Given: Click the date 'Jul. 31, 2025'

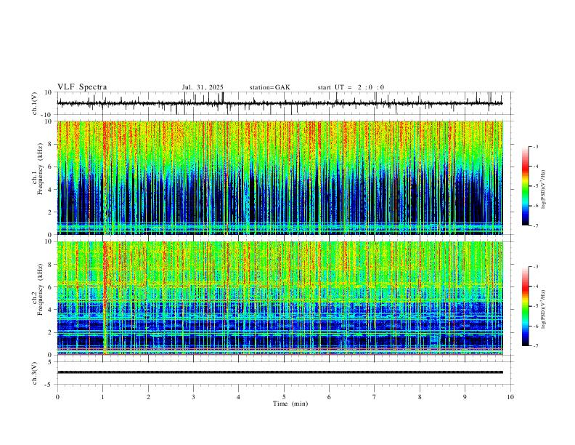Looking at the screenshot, I should pos(203,87).
